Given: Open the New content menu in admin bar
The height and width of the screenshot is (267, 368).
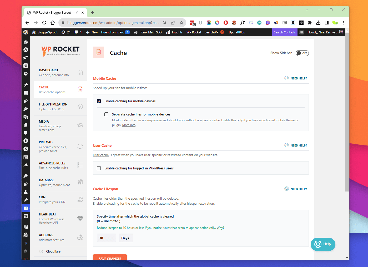Looking at the screenshot, I should (x=92, y=32).
